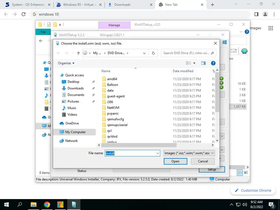Open a new Chrome tab
280x210 pixels.
click(212, 5)
